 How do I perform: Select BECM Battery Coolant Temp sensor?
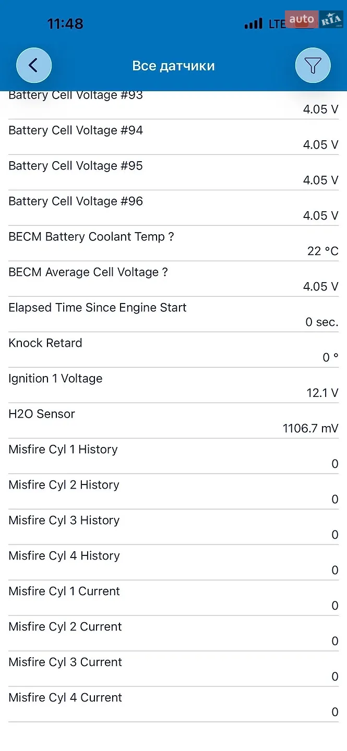pos(173,244)
